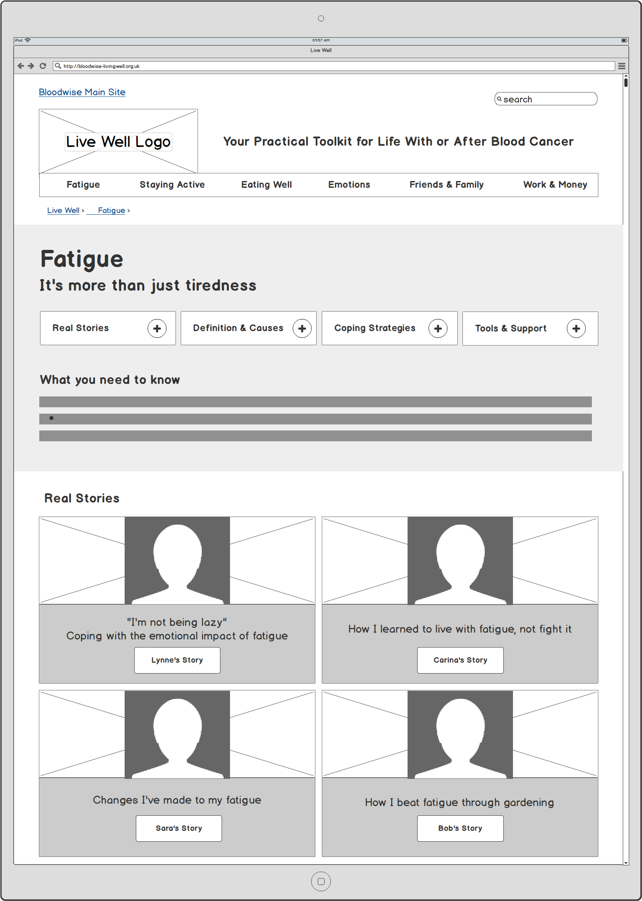Open the Friends & Family nav item
Viewport: 642px width, 901px height.
coord(446,185)
